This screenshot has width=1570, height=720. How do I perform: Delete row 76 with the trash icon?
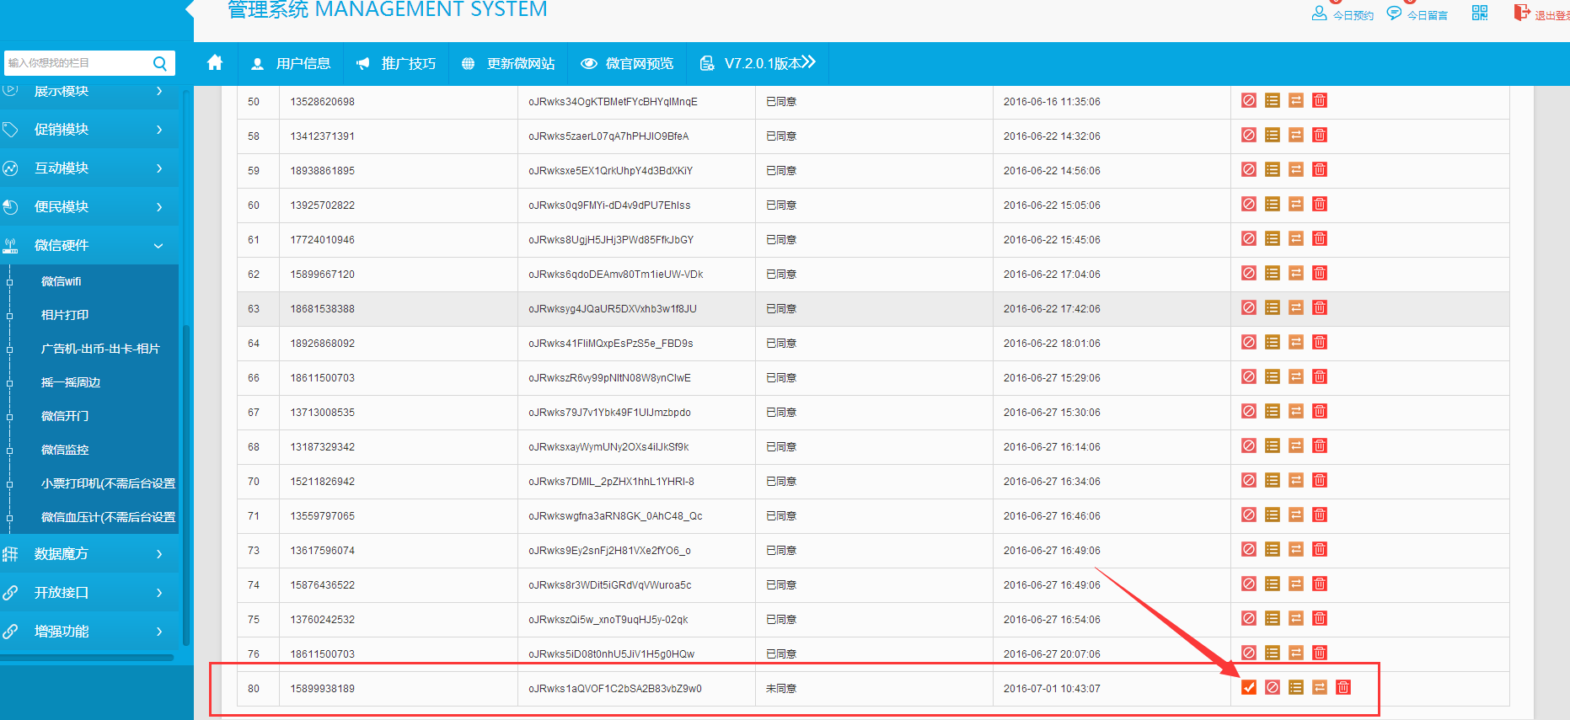click(x=1320, y=653)
